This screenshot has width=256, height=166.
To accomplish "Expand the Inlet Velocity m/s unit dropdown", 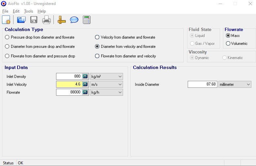I will pyautogui.click(x=106, y=84).
